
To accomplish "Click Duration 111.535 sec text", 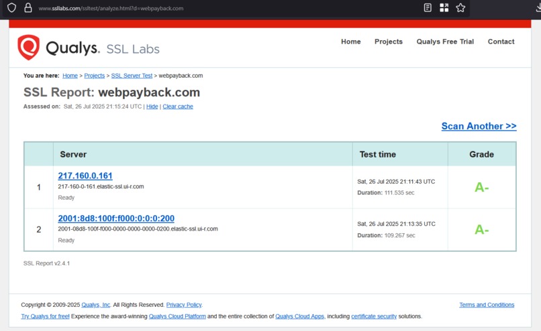I will (x=386, y=193).
